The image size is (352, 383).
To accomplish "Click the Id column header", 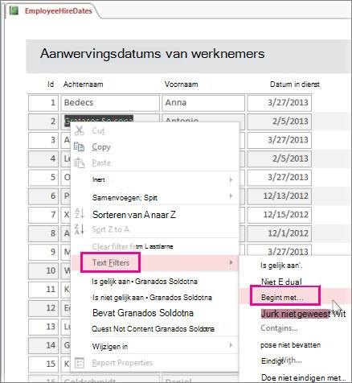I will pyautogui.click(x=51, y=84).
